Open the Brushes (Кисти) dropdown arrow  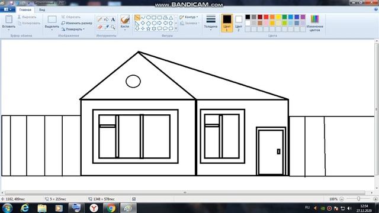(125, 30)
